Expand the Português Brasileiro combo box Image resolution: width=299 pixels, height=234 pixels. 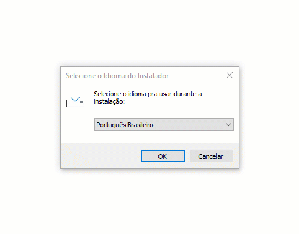[x=164, y=125]
